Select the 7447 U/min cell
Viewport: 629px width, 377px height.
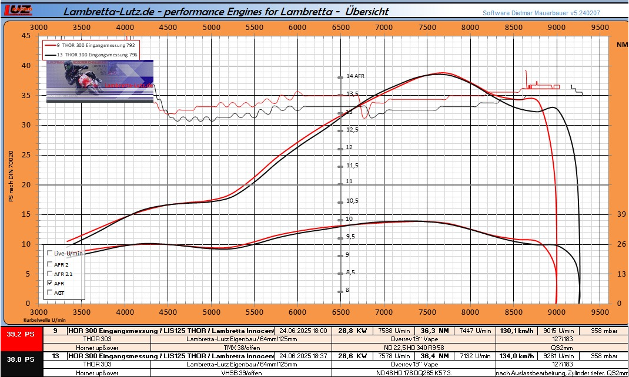click(x=475, y=331)
